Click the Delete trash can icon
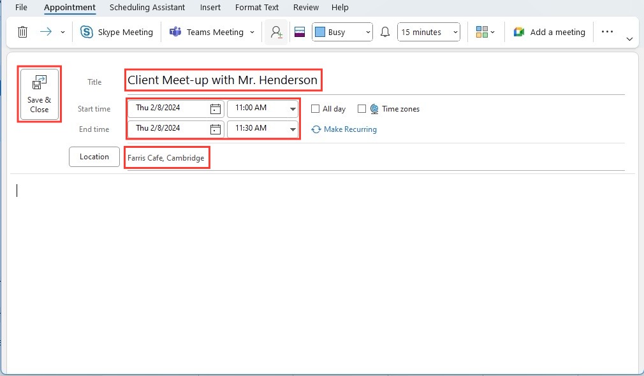The image size is (644, 376). tap(22, 32)
